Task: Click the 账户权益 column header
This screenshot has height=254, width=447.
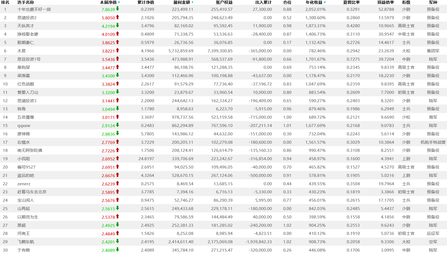Action: coord(224,2)
